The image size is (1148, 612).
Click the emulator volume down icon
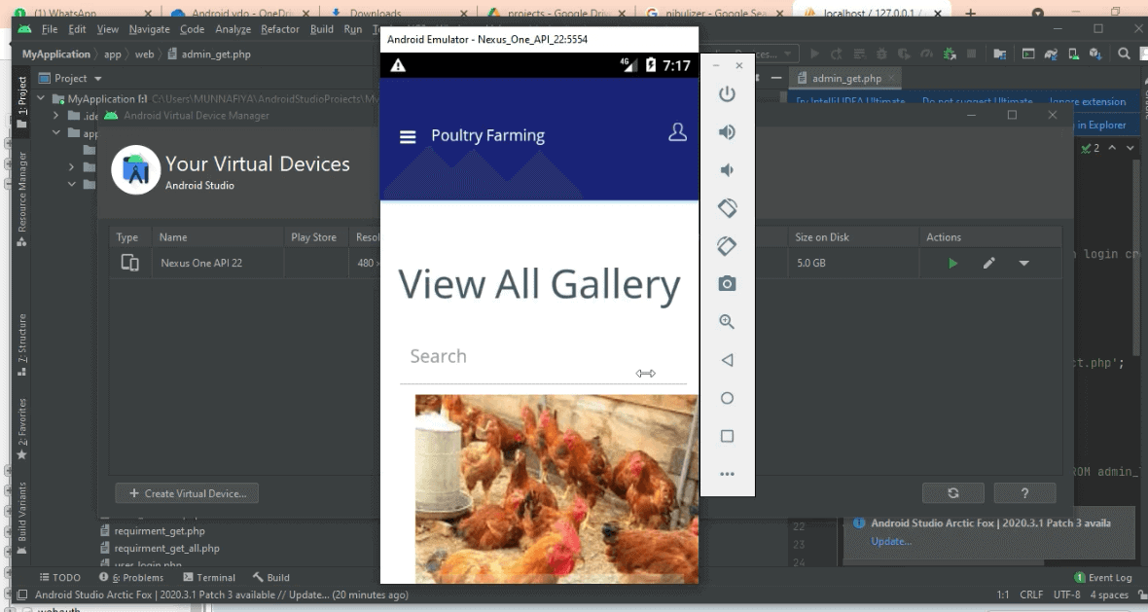(x=727, y=170)
